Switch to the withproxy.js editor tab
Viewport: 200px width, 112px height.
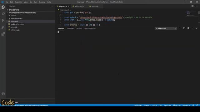(x=79, y=6)
